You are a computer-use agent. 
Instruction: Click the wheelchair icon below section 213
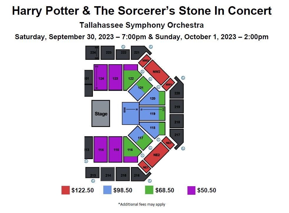click(93, 181)
